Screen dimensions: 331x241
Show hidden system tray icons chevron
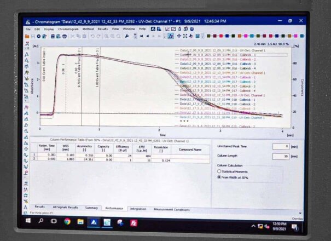pos(253,226)
